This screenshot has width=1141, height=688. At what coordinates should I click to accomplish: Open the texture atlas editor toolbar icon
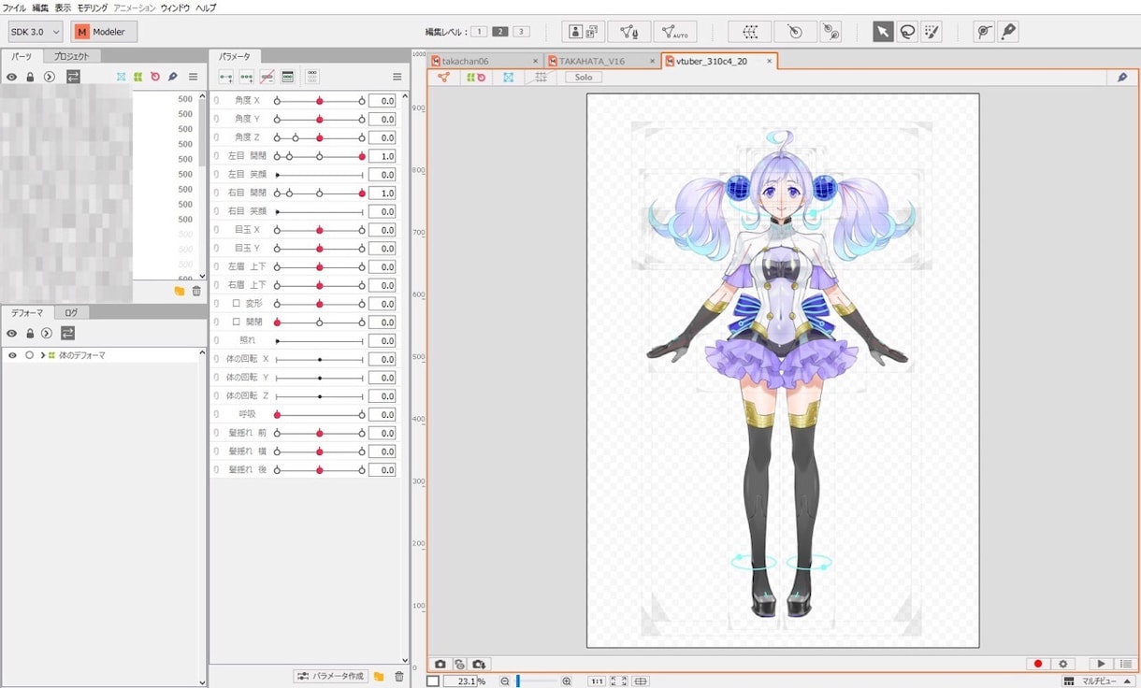tap(585, 32)
